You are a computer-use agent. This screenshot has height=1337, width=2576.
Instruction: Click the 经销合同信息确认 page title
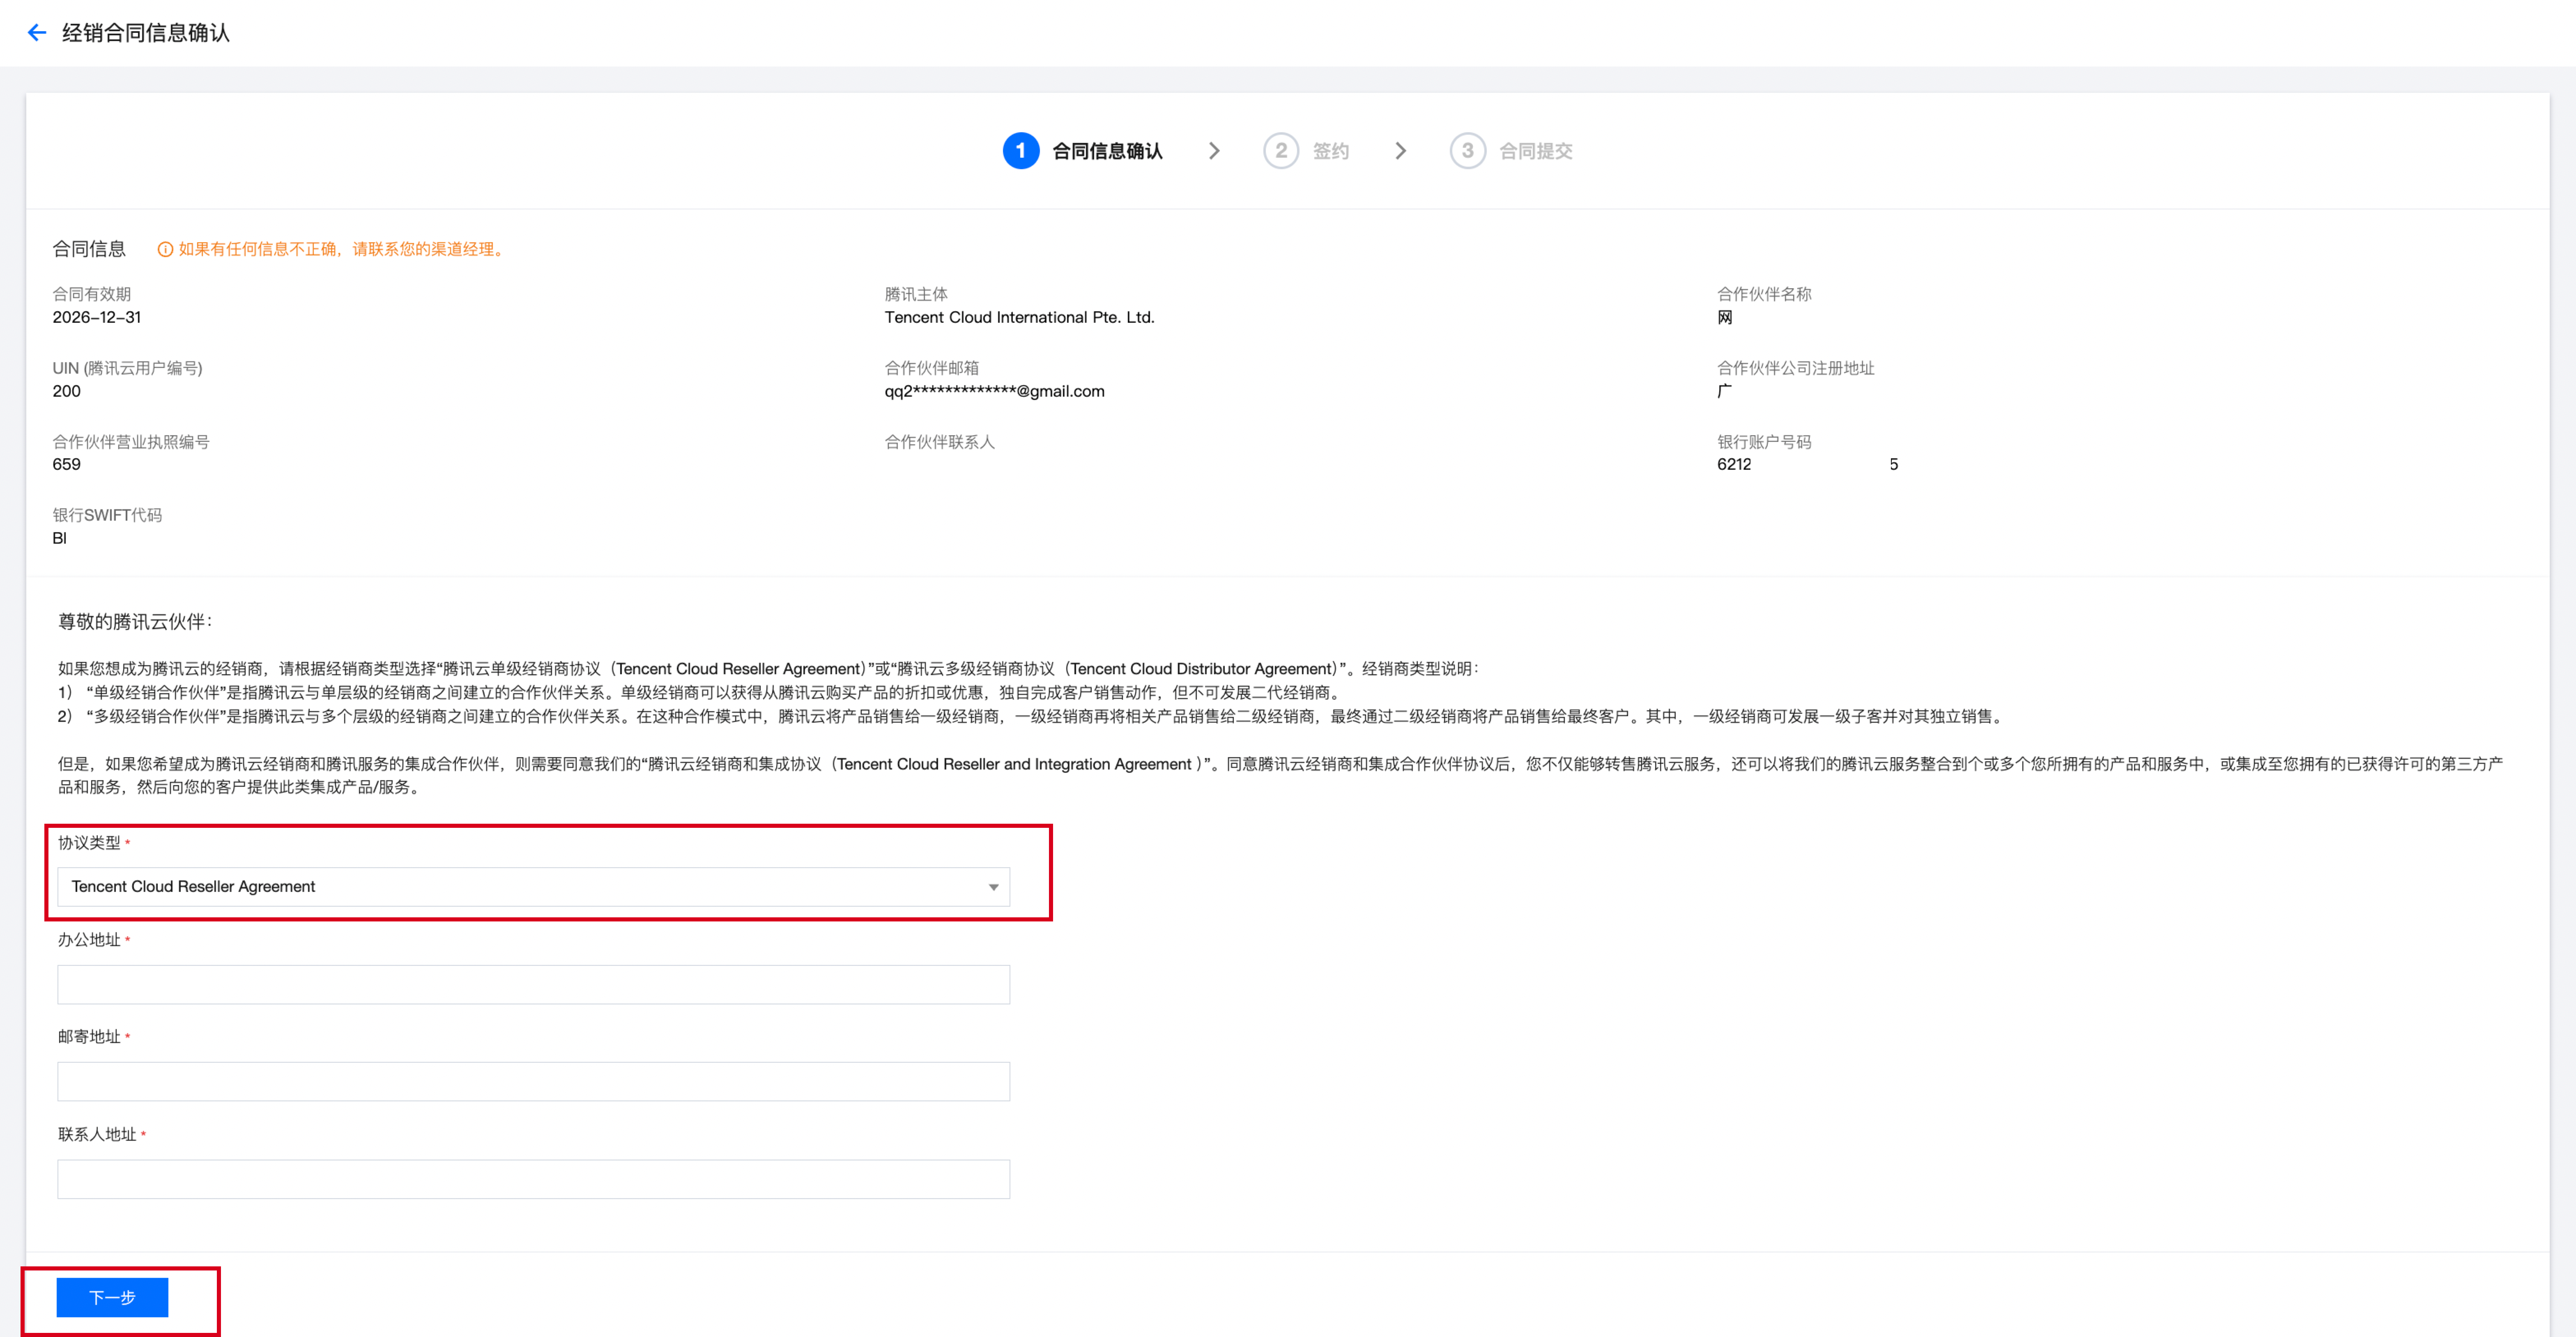click(146, 33)
